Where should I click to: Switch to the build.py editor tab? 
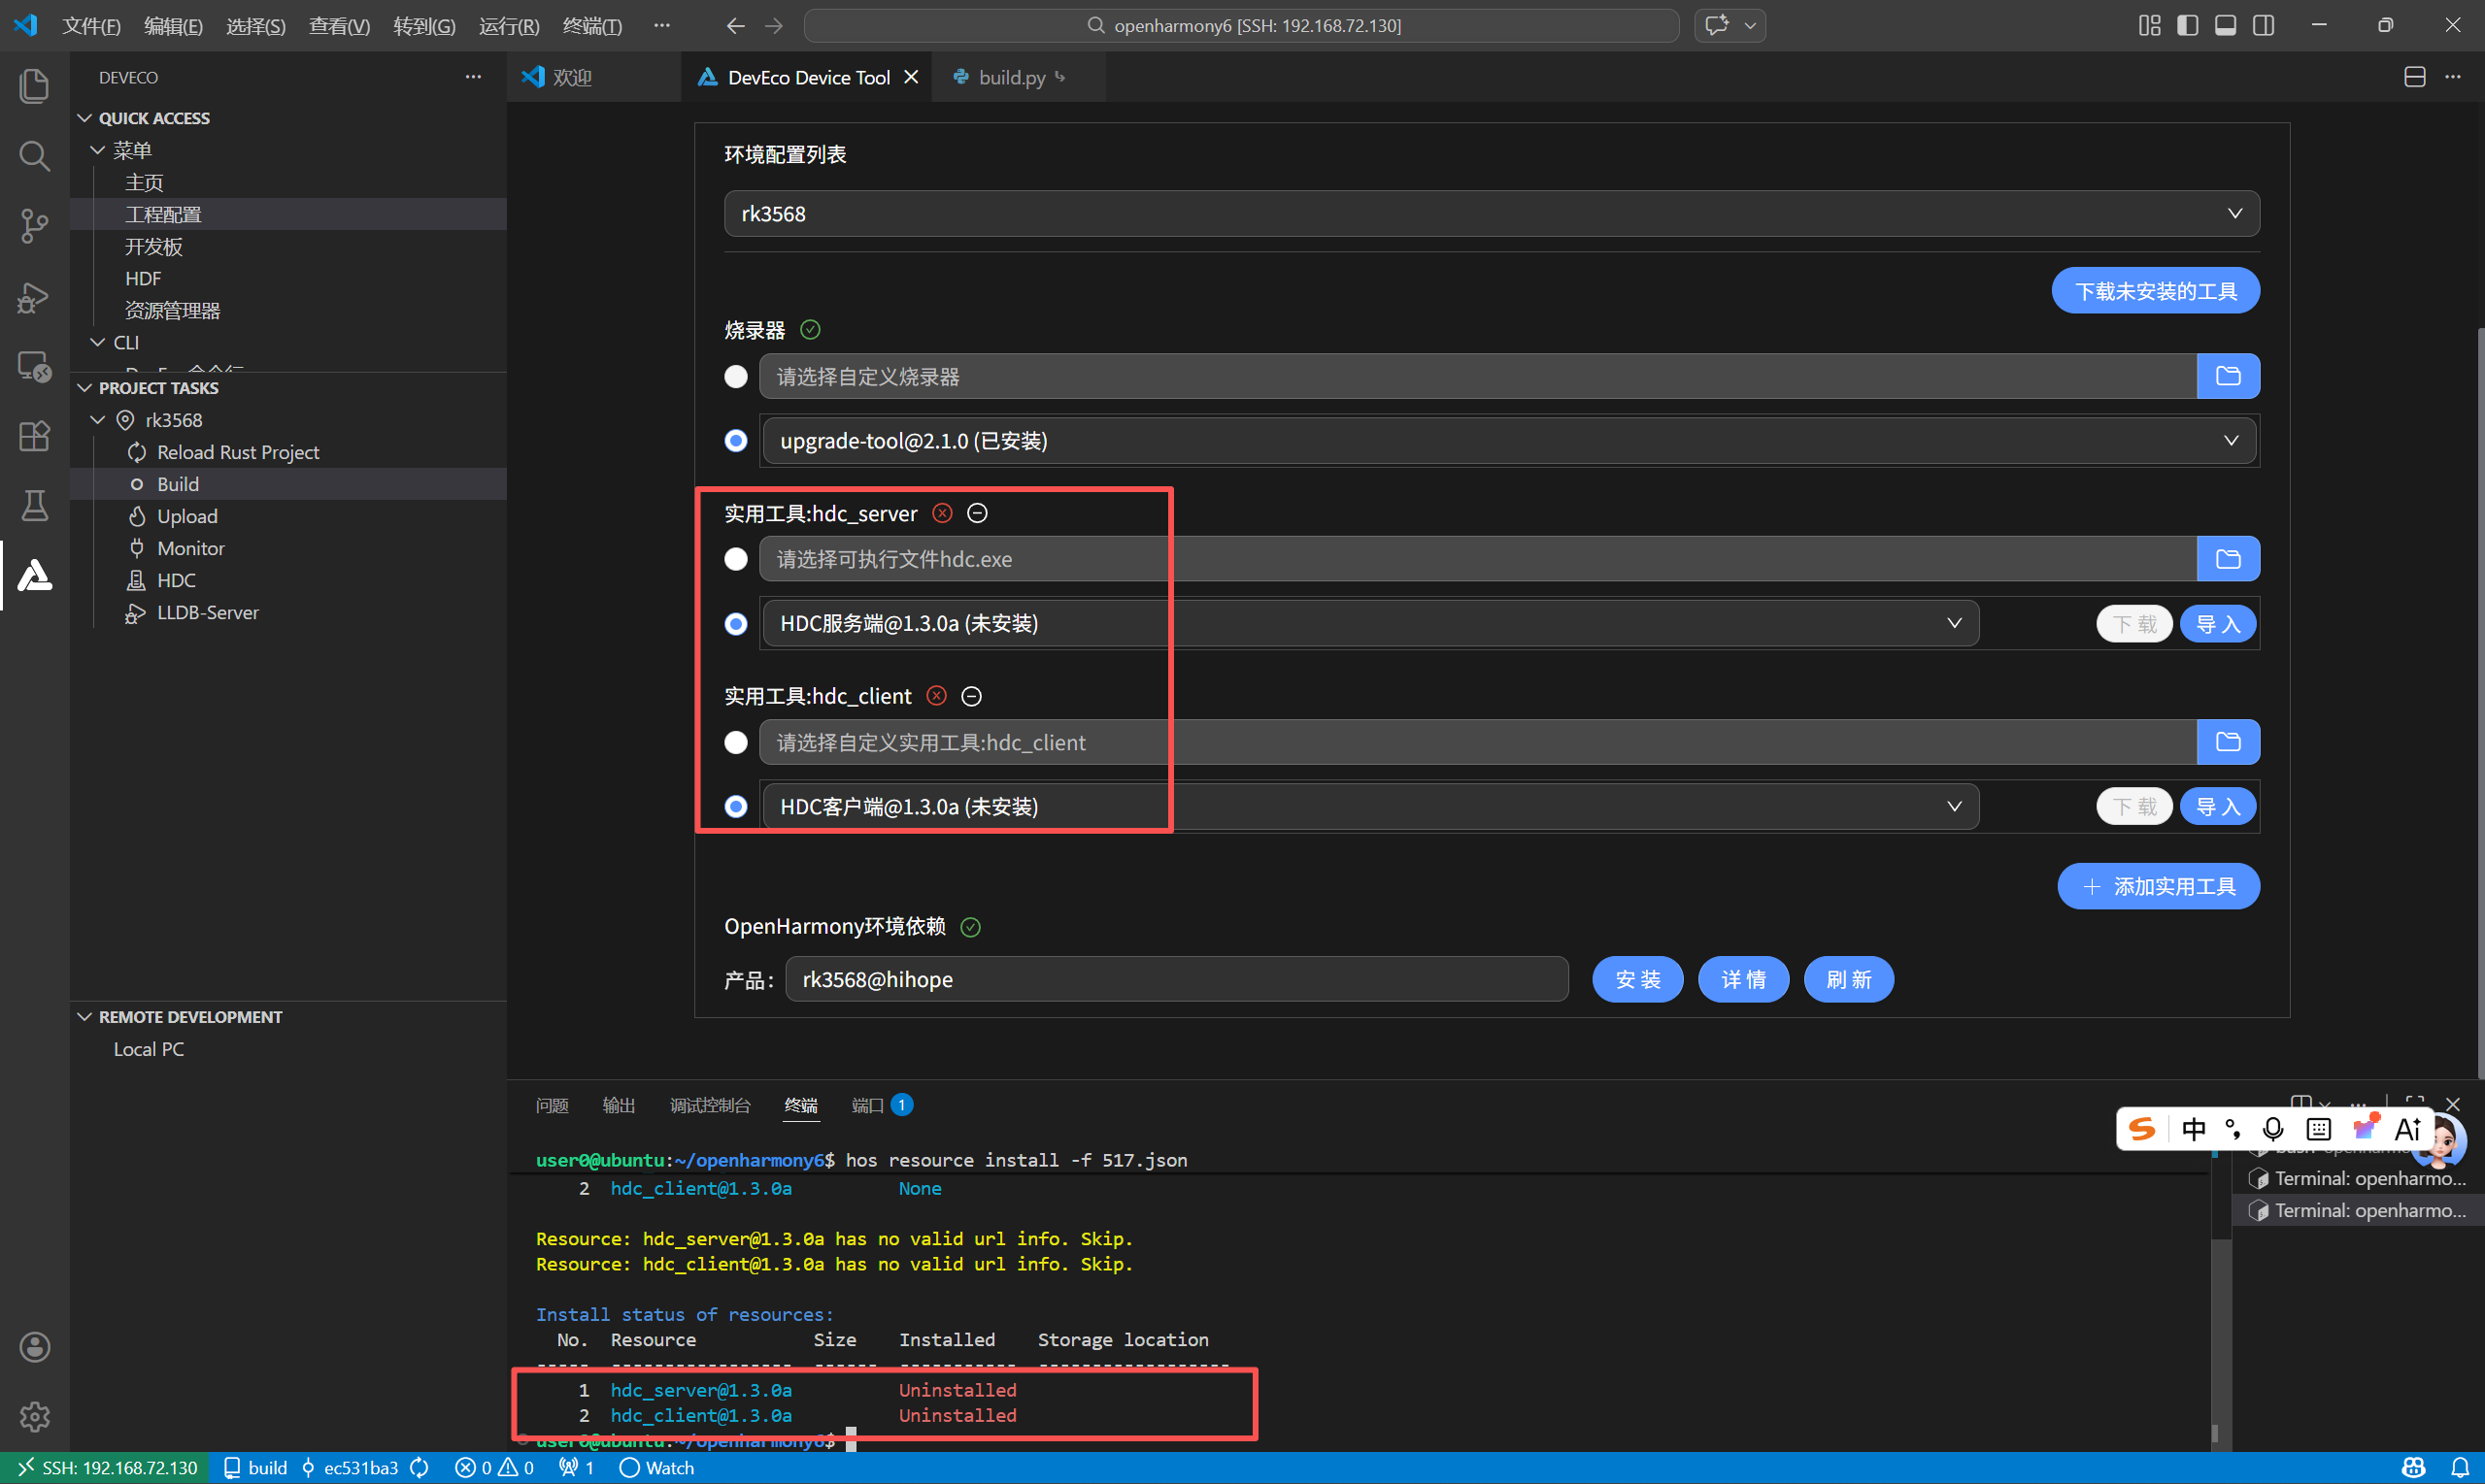(x=1010, y=77)
